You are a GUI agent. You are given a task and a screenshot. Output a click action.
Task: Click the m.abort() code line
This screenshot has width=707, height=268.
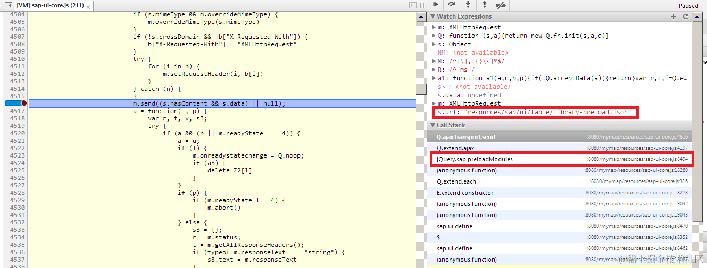pyautogui.click(x=224, y=208)
